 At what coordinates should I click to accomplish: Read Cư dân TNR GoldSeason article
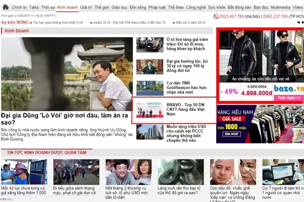pyautogui.click(x=186, y=88)
